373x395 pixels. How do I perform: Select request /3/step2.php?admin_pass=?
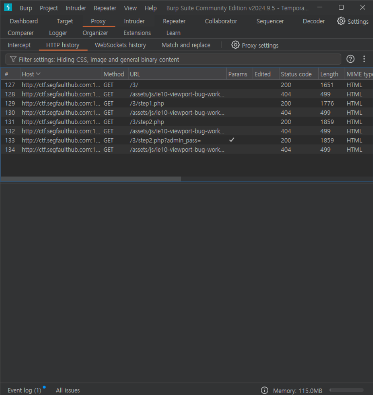click(x=186, y=140)
